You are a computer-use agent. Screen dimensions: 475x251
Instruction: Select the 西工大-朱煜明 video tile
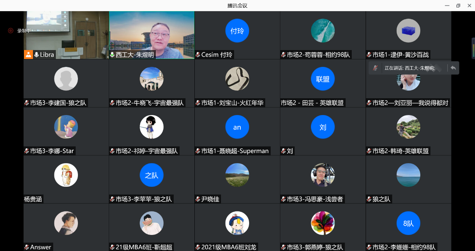[x=152, y=34]
